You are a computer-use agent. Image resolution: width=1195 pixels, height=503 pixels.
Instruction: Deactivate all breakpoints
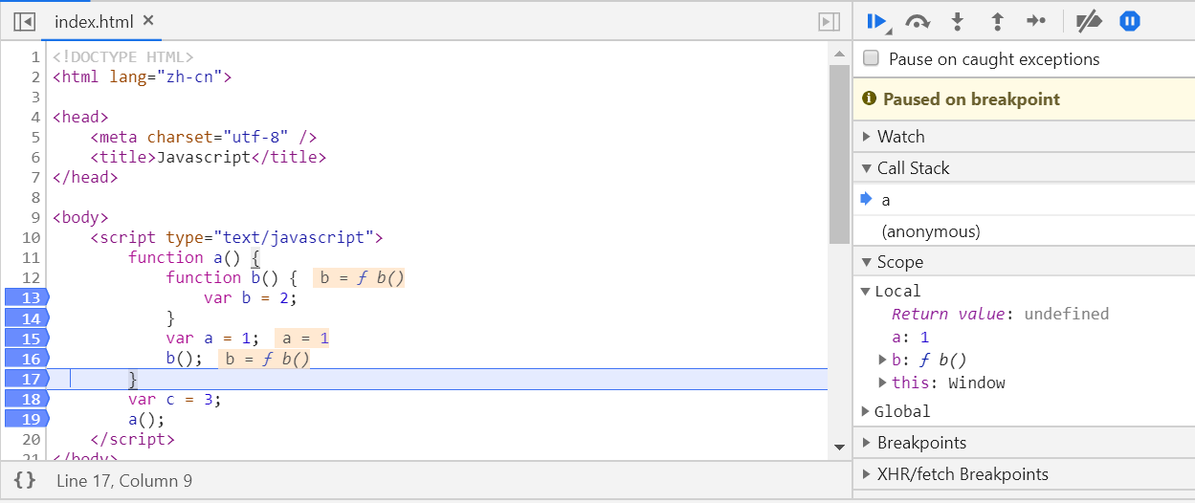point(1089,21)
